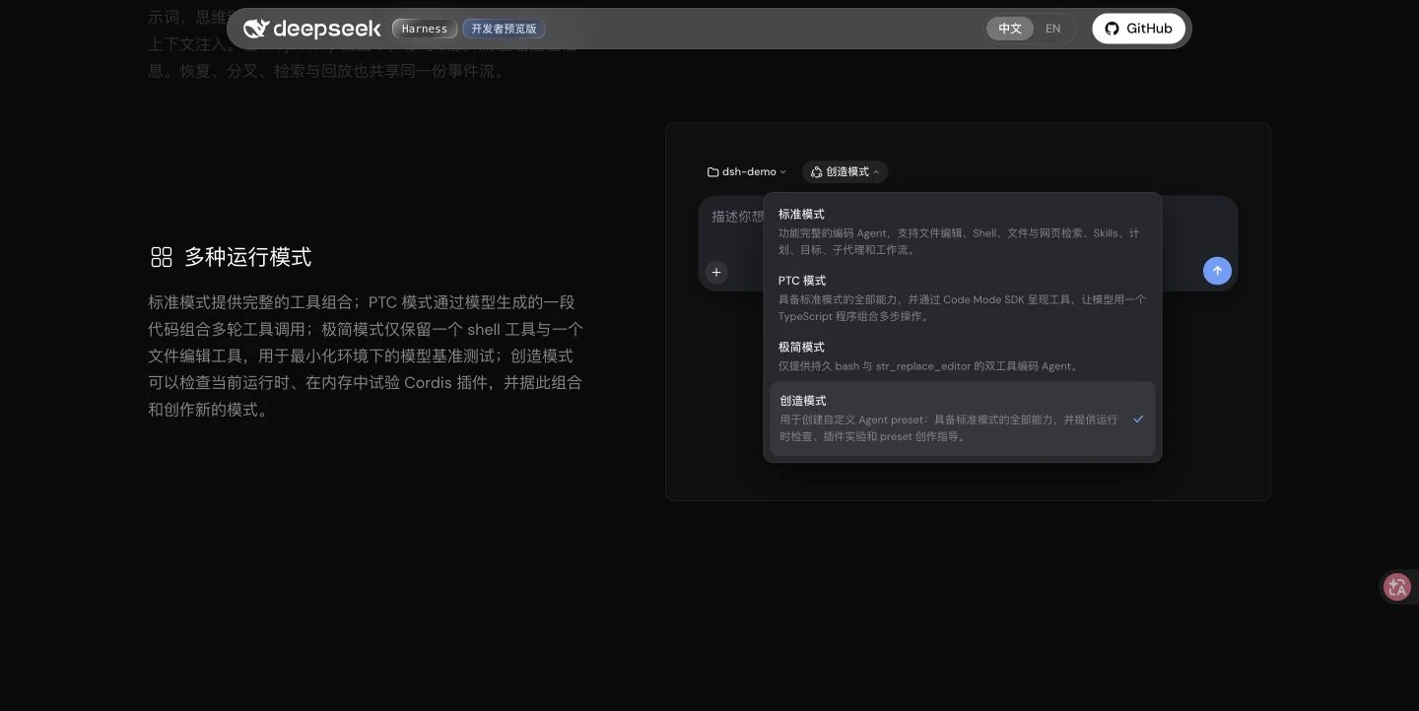Click the paragraph starting 标准模式提供完整的工具组合
Viewport: 1419px width, 711px height.
click(366, 355)
